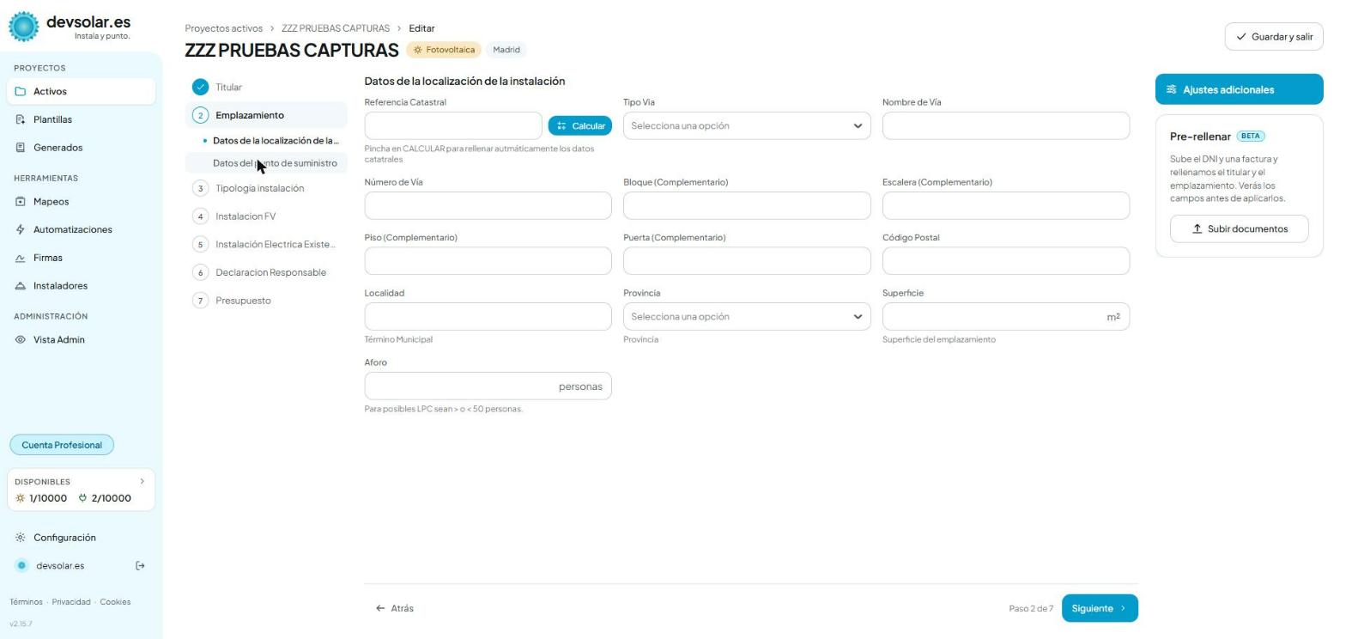Open the Cookies link
1346x639 pixels.
point(115,602)
